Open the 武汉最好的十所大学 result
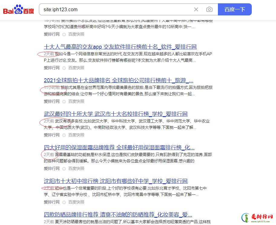276x225 pixels. pos(116,114)
